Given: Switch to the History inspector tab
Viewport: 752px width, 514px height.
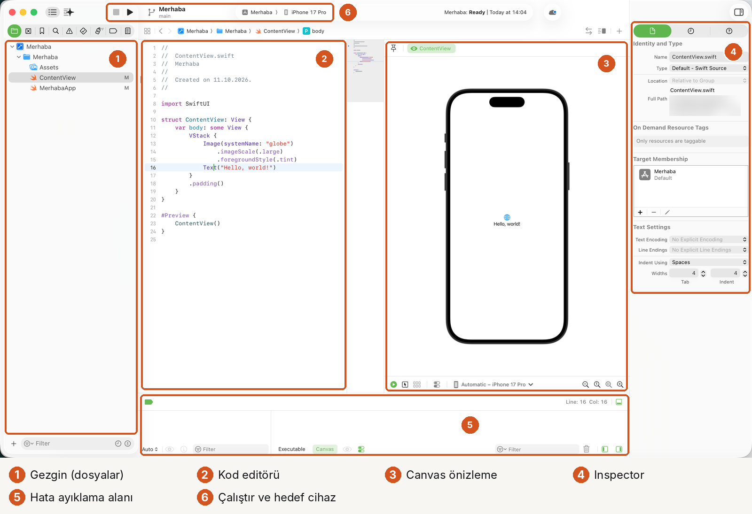Looking at the screenshot, I should pos(691,31).
